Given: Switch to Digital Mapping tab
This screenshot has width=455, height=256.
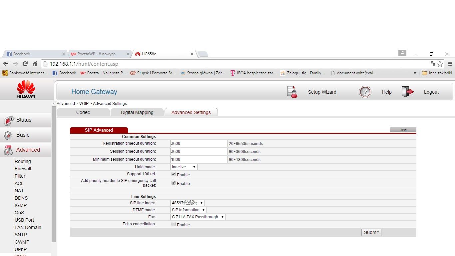Looking at the screenshot, I should pos(137,112).
